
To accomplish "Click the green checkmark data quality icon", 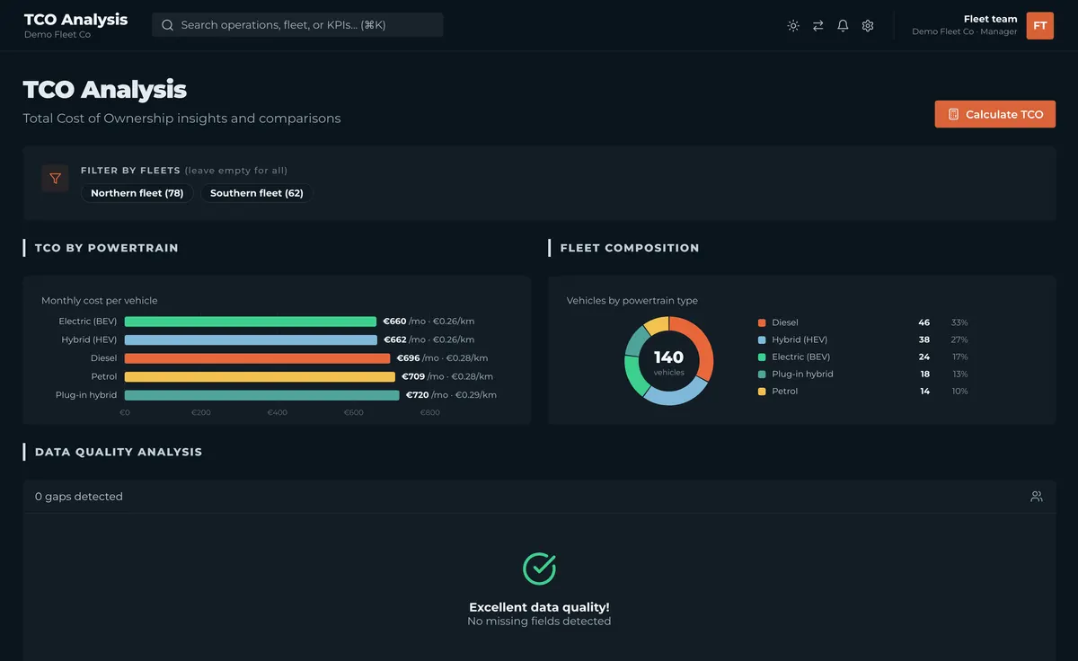I will (539, 568).
